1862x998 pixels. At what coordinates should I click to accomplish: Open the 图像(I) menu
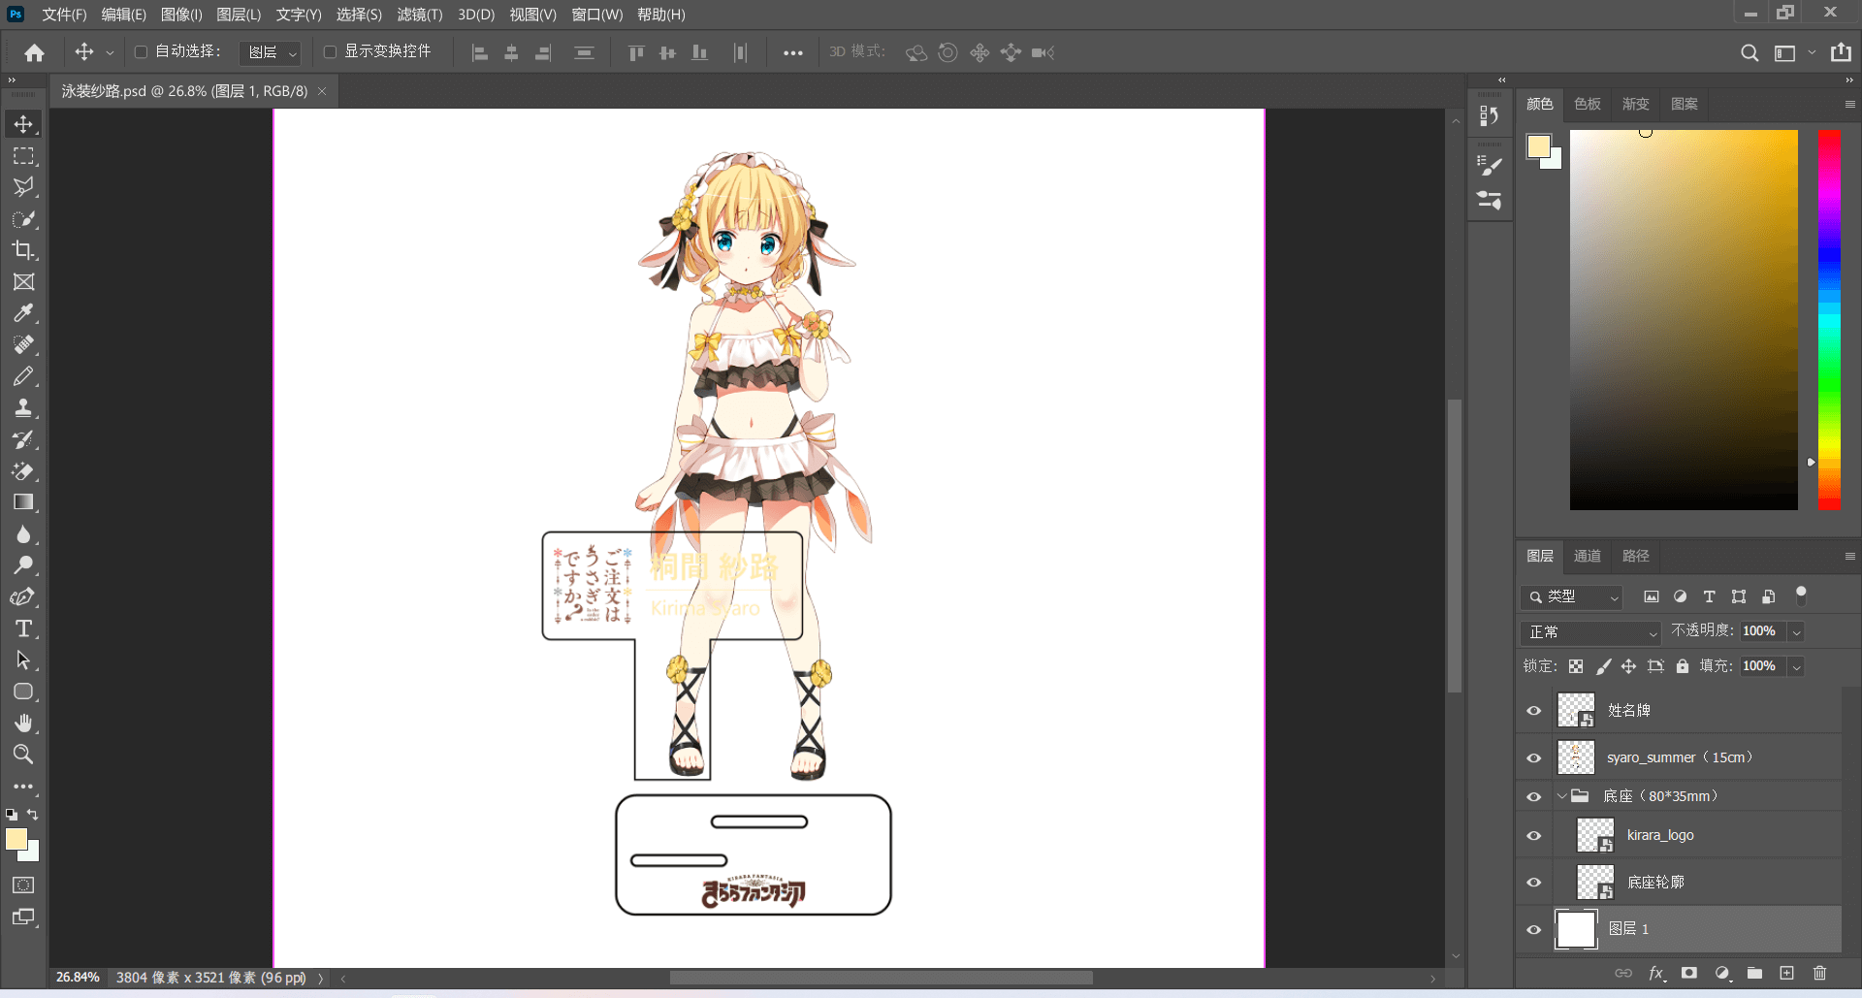pos(181,15)
